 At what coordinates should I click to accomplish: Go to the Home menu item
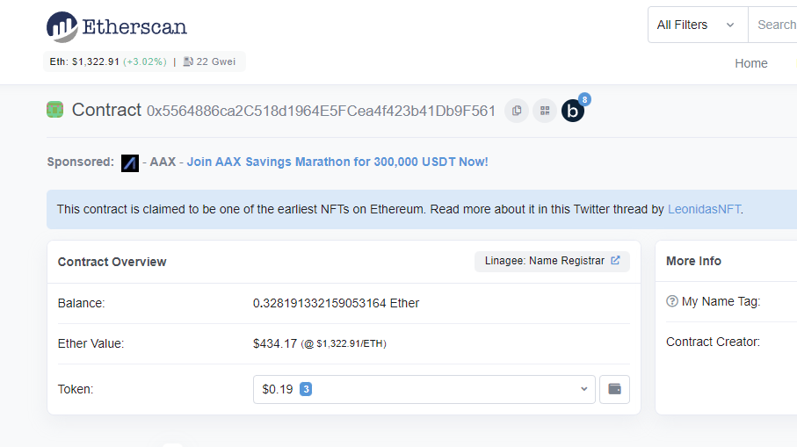750,63
